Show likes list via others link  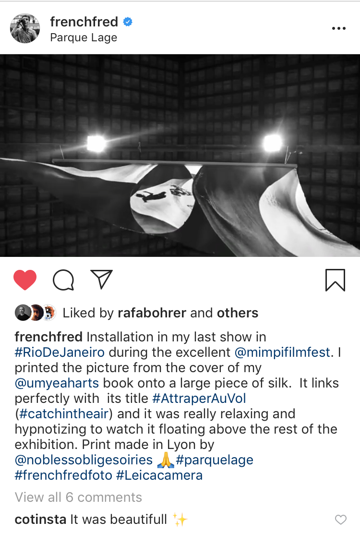tap(238, 313)
